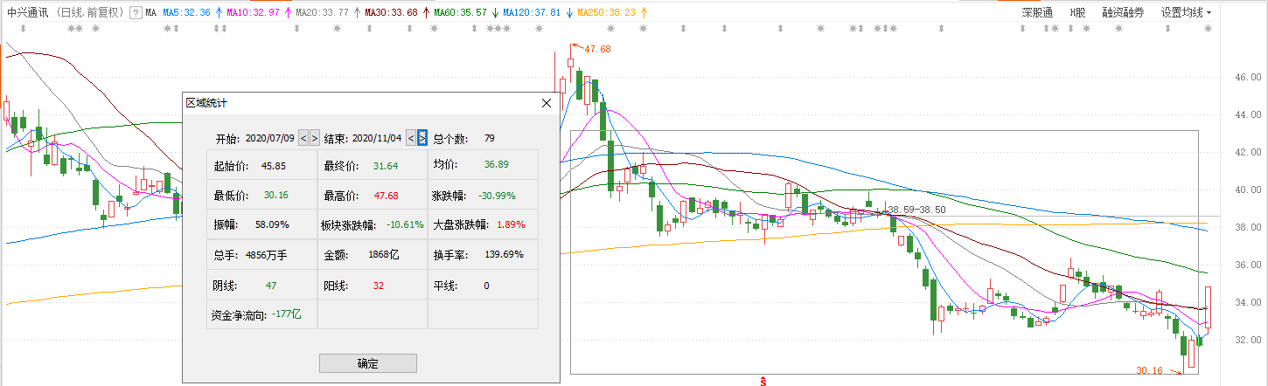Click the question mark help icon beside 前复权

136,13
